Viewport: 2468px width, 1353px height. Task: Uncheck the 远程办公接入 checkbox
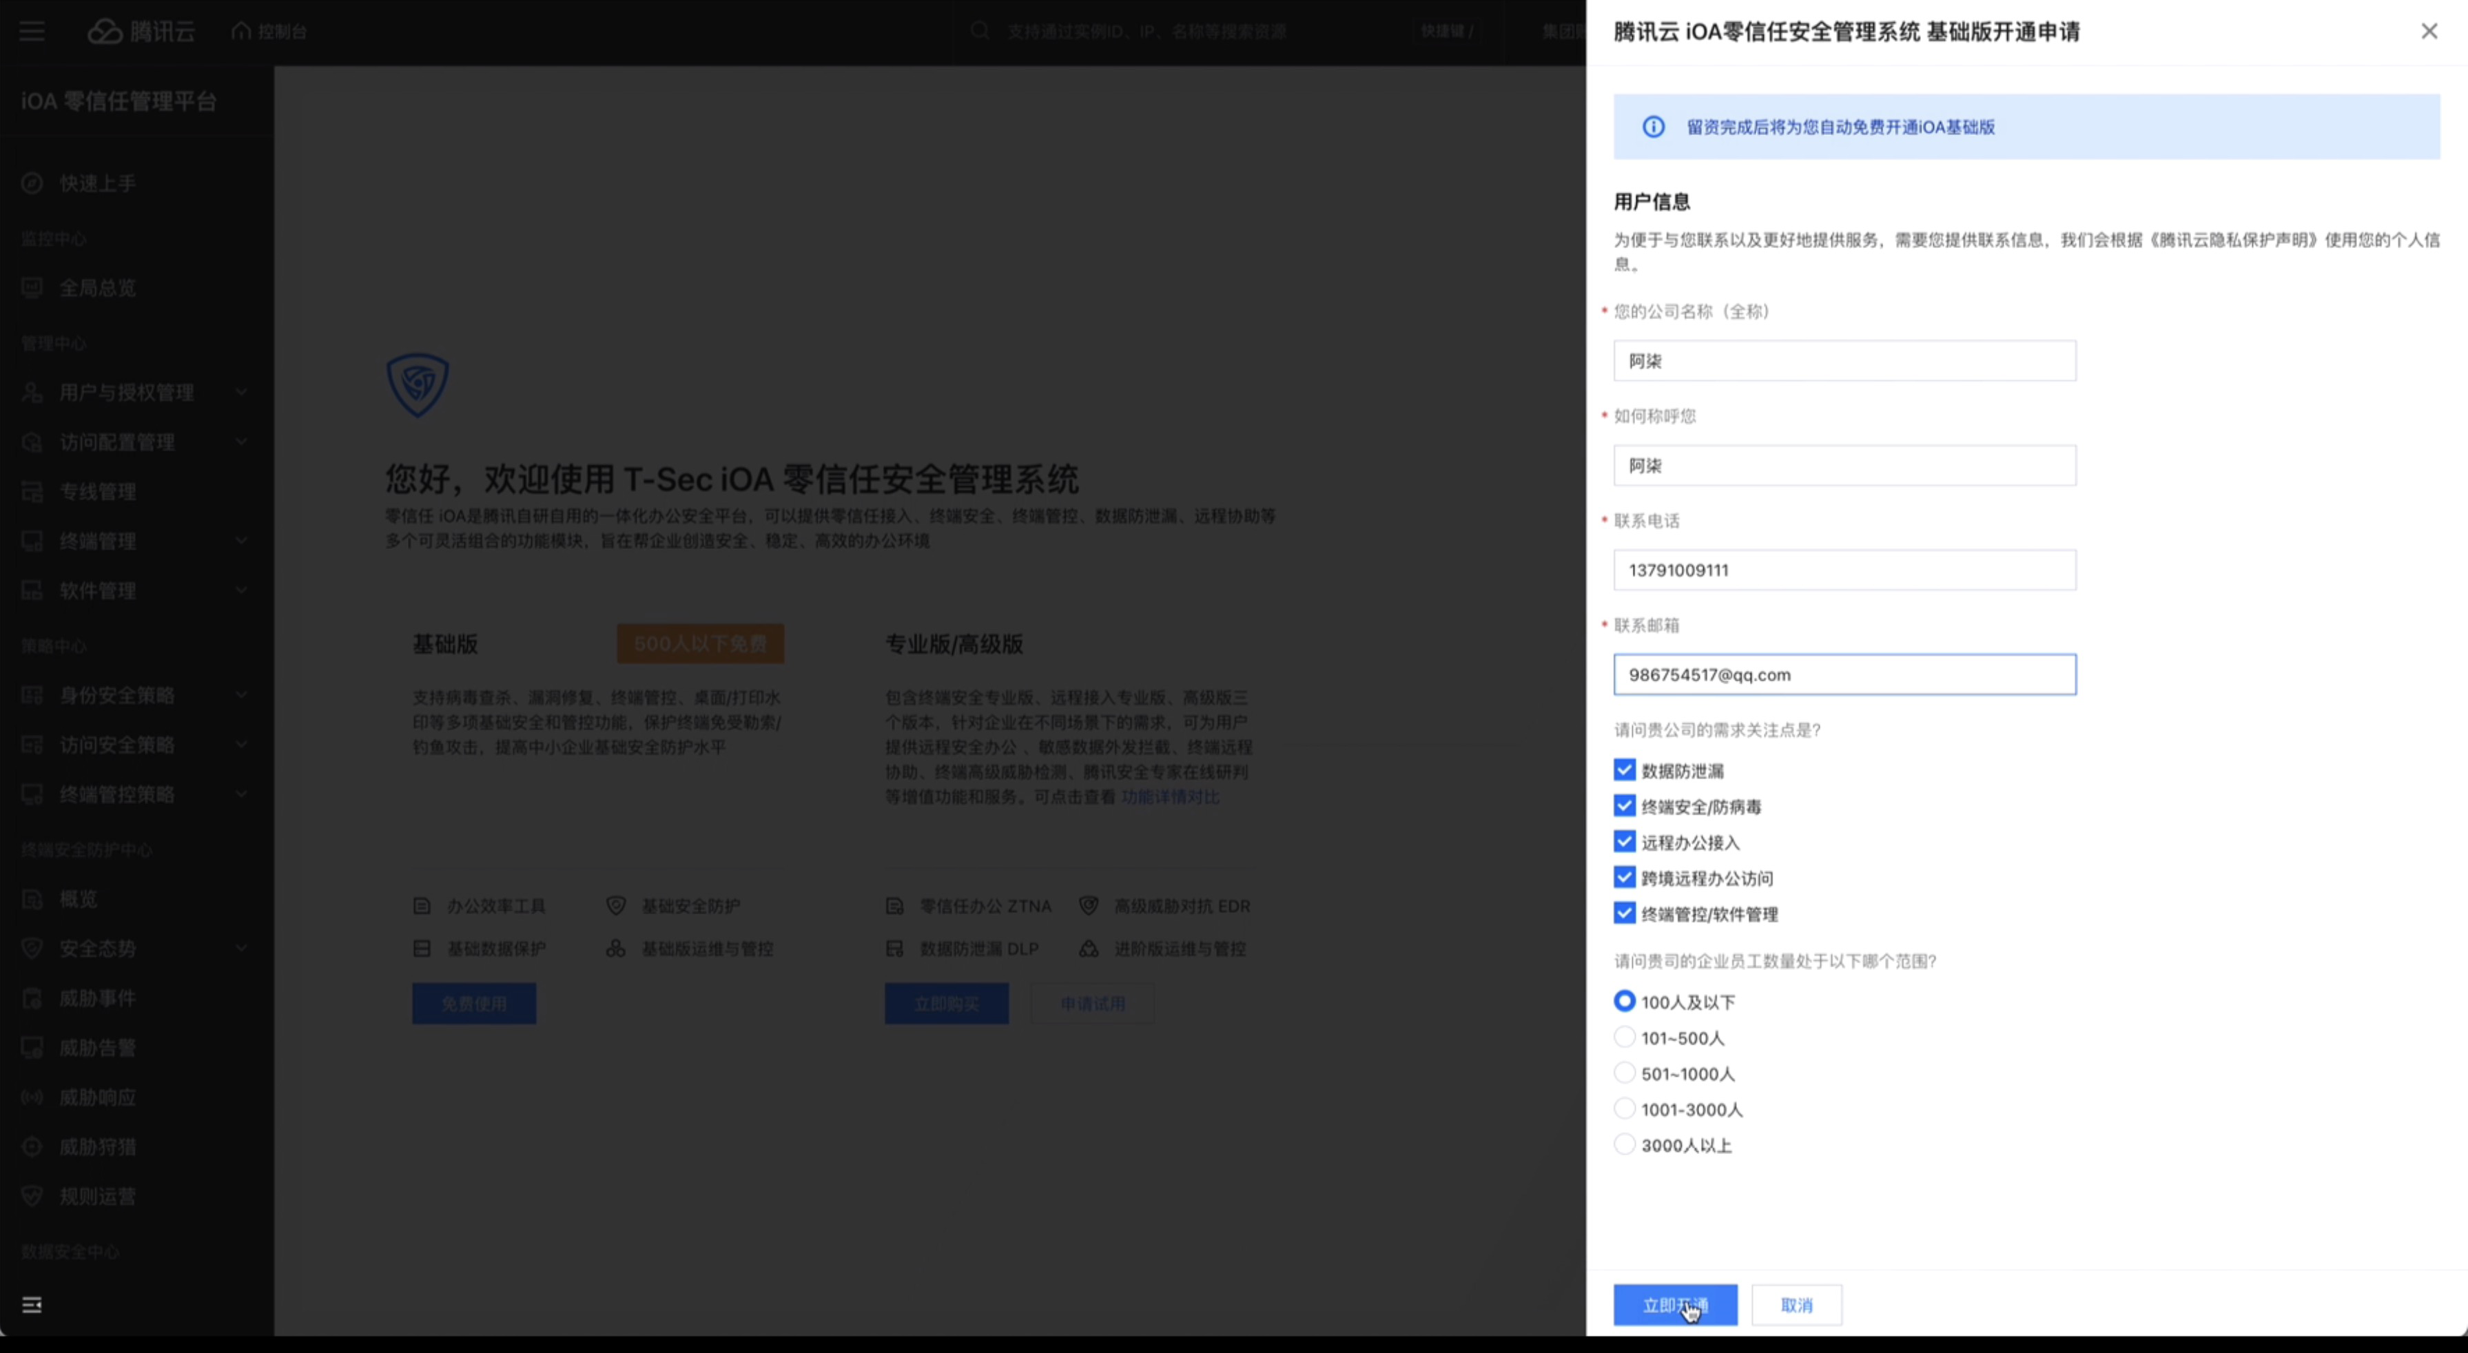[1624, 841]
